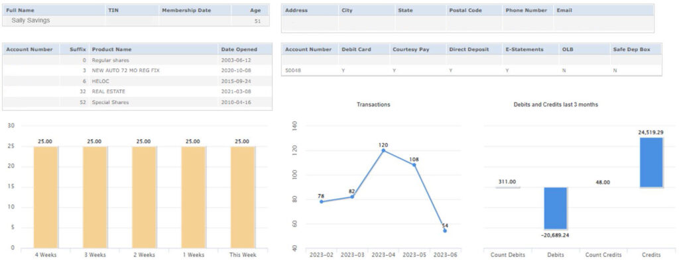This screenshot has height=265, width=679.
Task: Click the Transactions chart title
Action: pos(373,105)
